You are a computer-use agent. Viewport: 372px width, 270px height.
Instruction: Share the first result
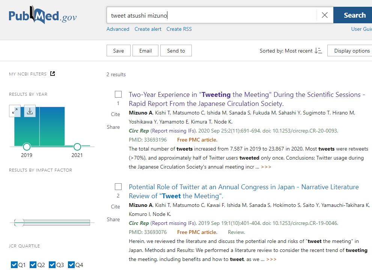point(113,127)
